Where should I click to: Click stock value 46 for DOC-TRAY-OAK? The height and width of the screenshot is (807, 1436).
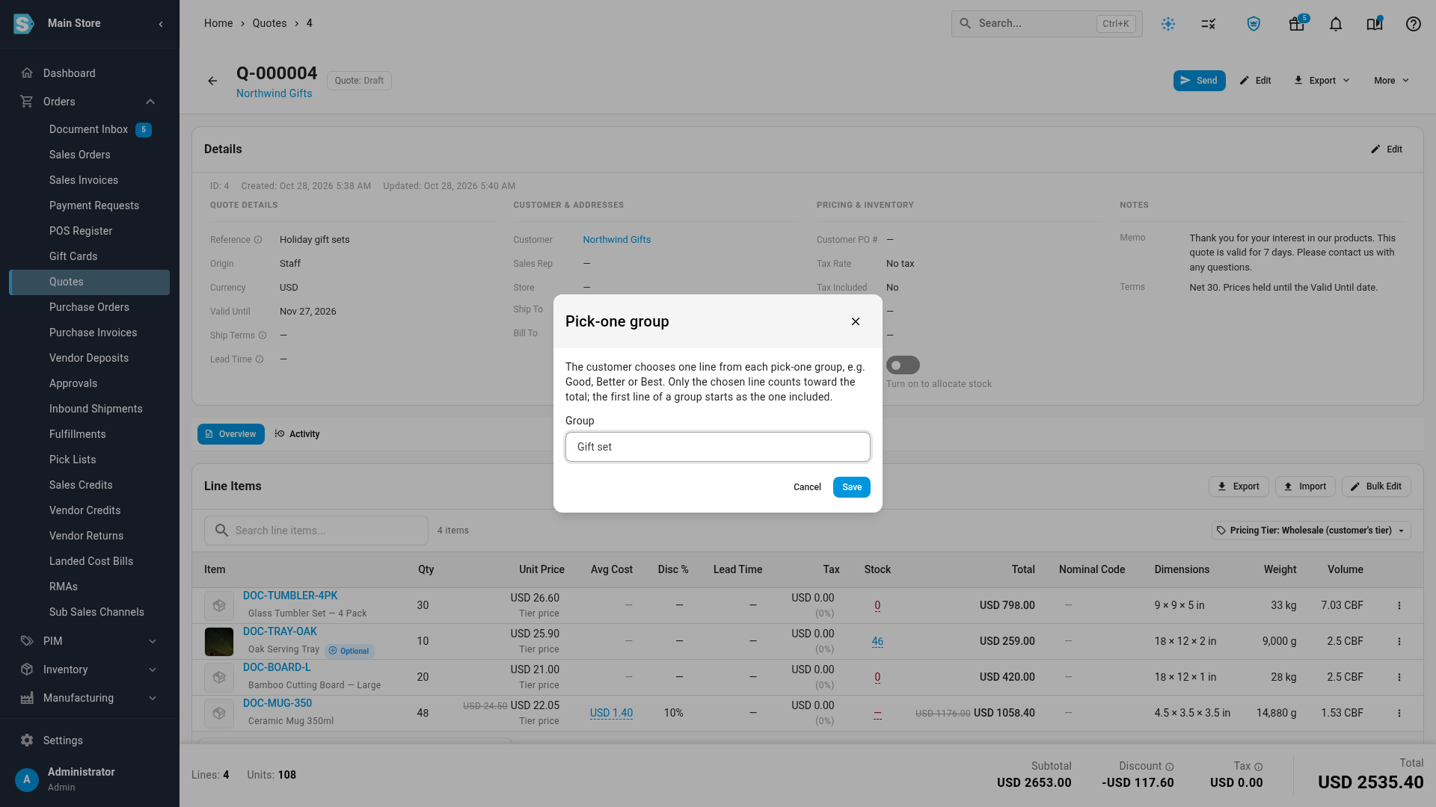click(x=877, y=641)
